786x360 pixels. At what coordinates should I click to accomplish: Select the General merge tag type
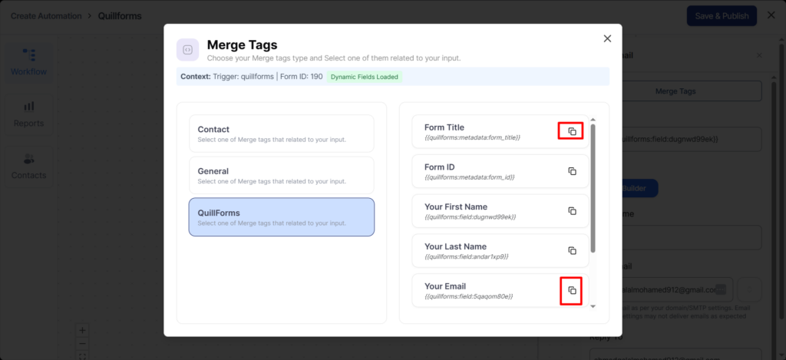pyautogui.click(x=281, y=175)
